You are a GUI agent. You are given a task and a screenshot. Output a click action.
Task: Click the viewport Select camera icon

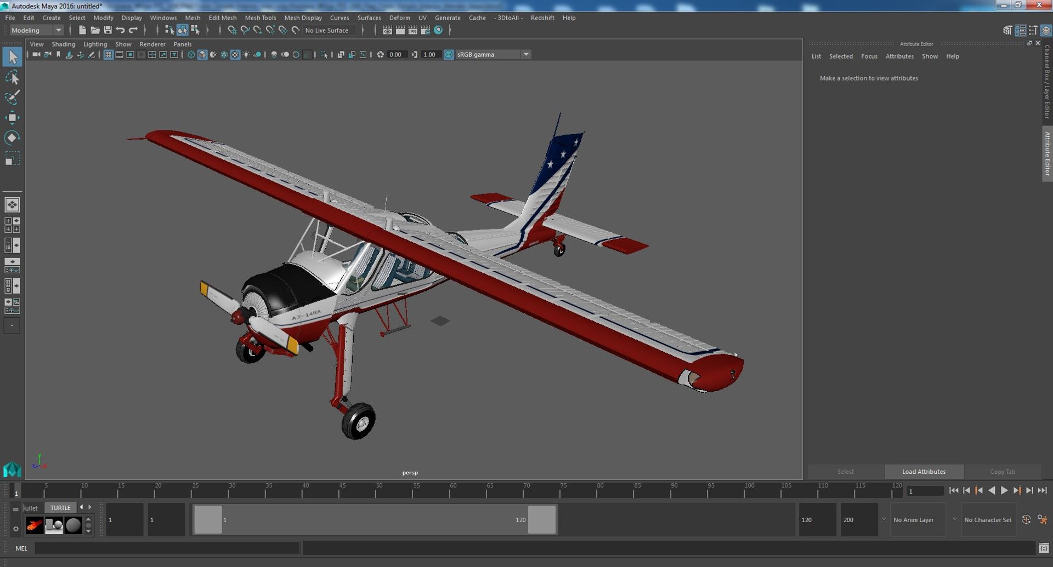tap(36, 55)
